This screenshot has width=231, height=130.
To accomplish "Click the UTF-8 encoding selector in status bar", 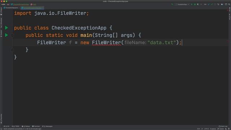I will click(206, 129).
